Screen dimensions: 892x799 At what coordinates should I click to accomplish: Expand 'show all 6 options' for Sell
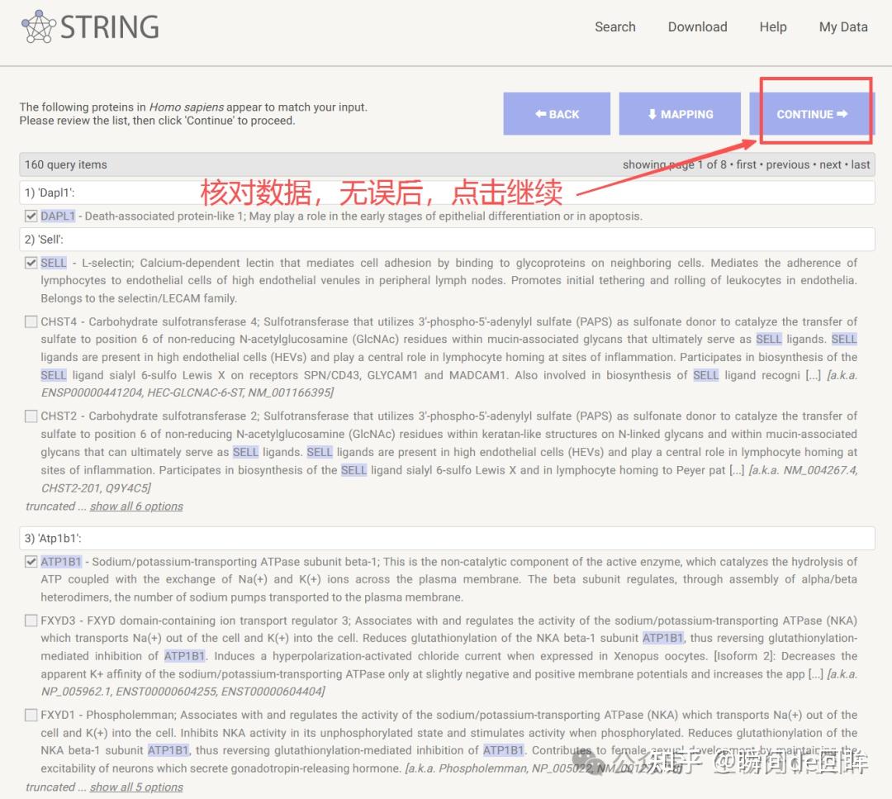(136, 506)
